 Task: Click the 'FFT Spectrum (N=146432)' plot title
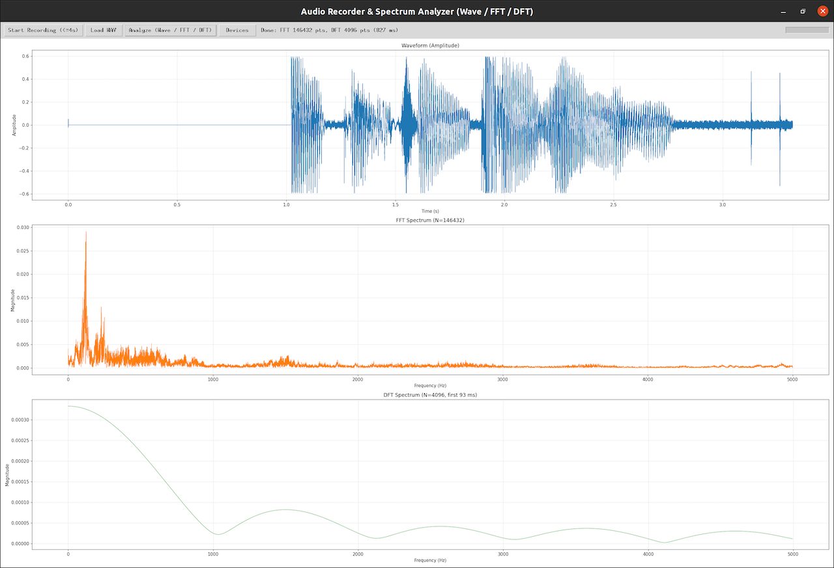coord(430,221)
